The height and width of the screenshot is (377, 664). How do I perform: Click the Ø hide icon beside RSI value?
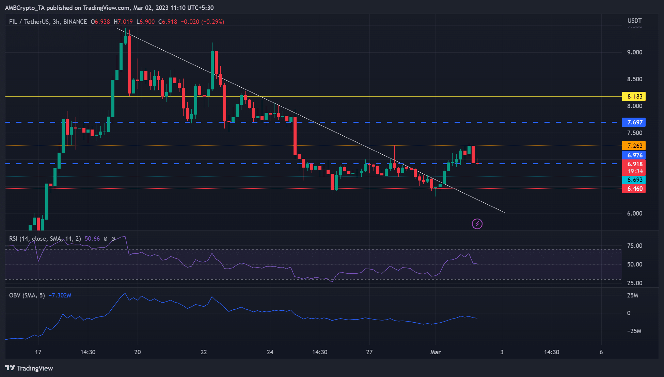point(106,239)
